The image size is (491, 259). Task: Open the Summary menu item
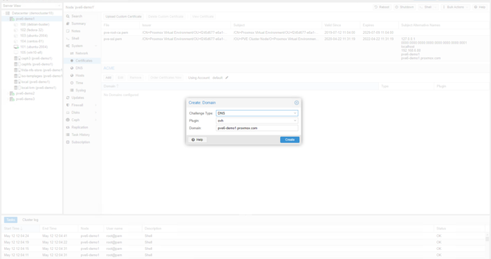[x=82, y=23]
